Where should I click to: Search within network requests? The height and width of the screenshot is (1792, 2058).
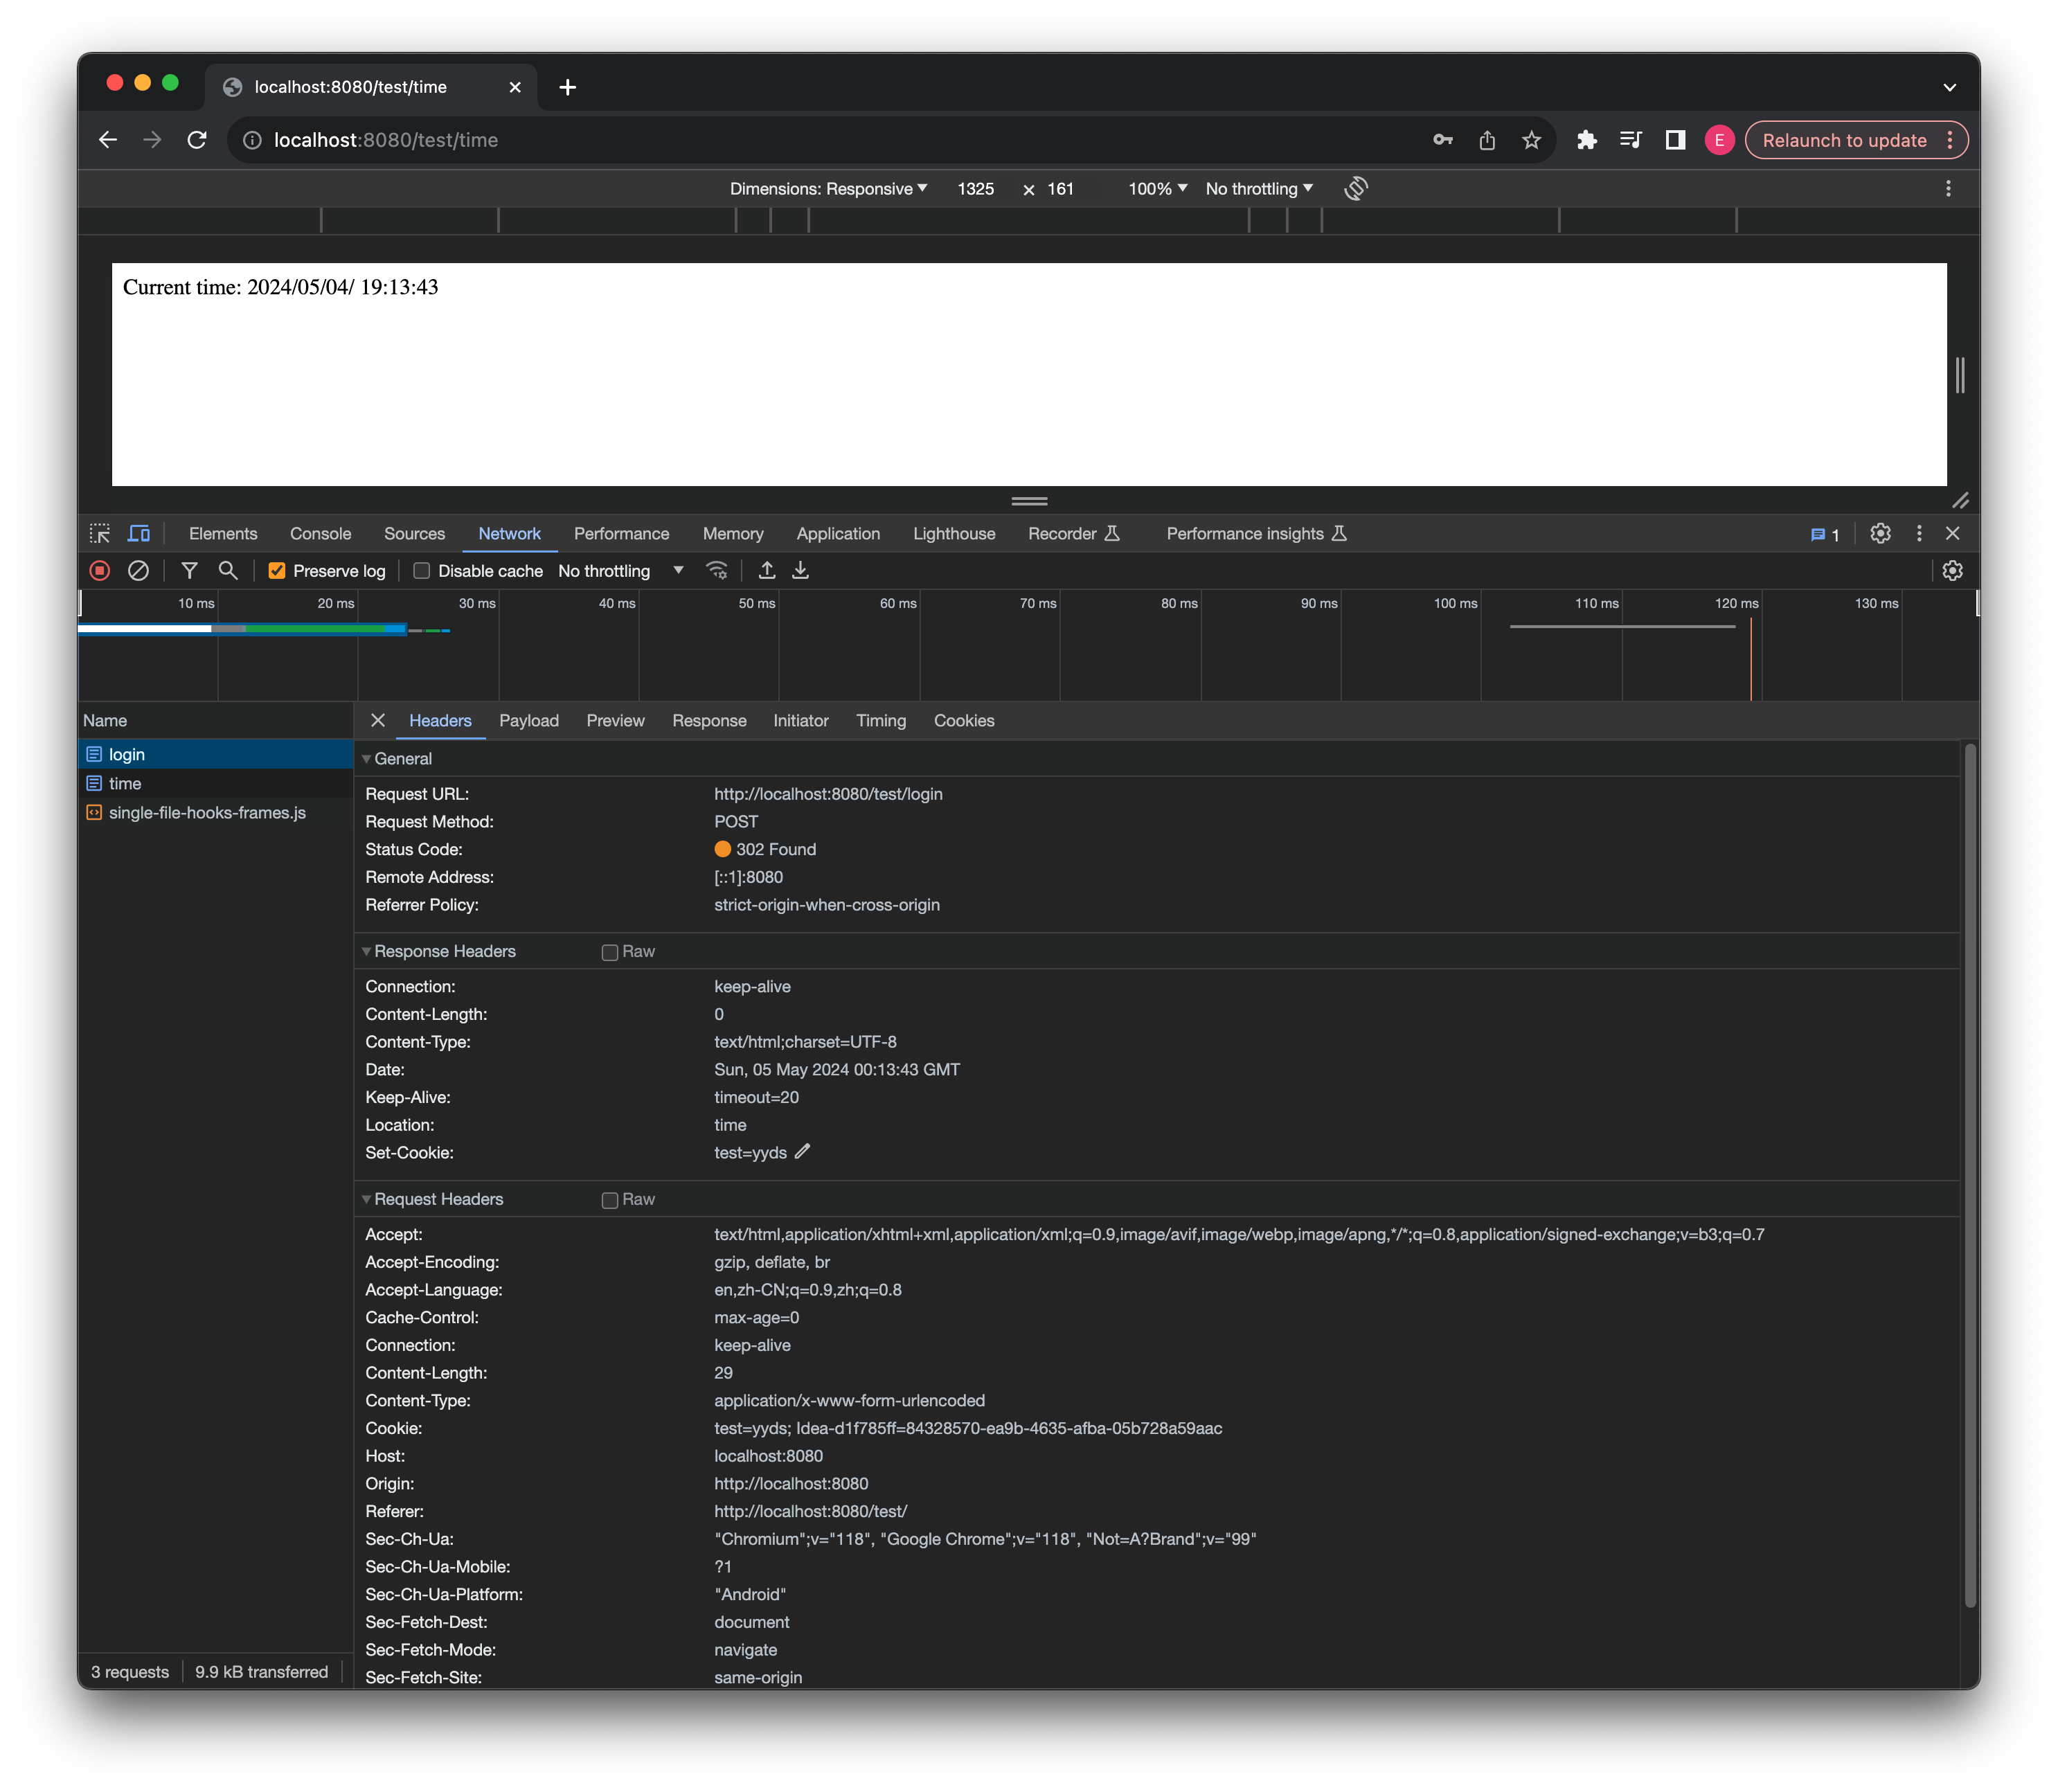coord(228,570)
